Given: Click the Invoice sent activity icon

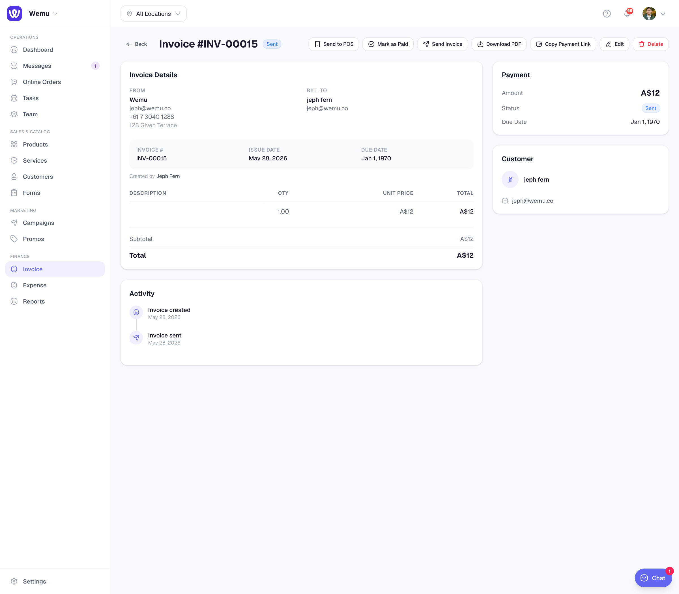Looking at the screenshot, I should coord(136,338).
